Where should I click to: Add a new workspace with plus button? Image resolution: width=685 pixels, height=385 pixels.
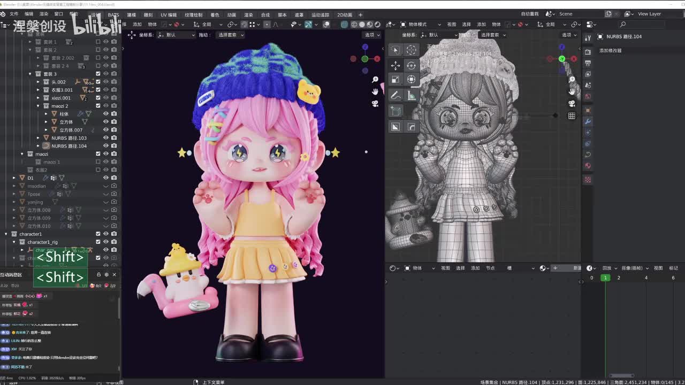(x=360, y=15)
